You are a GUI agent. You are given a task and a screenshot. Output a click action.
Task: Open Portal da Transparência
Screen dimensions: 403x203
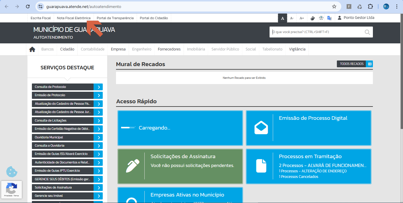click(115, 18)
